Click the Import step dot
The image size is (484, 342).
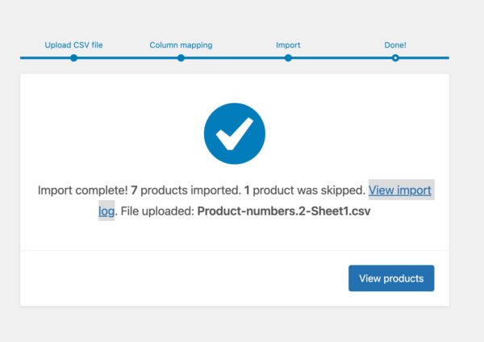click(288, 58)
